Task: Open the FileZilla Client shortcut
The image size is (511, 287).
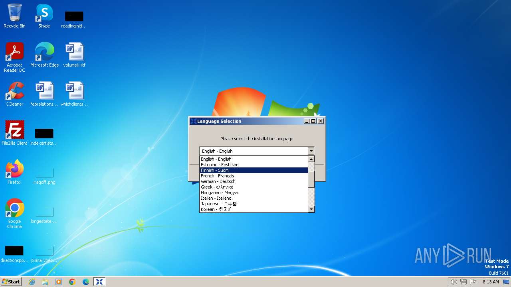Action: pyautogui.click(x=14, y=133)
